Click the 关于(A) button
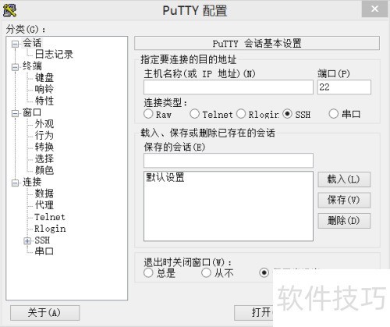The width and height of the screenshot is (390, 327). [x=44, y=313]
